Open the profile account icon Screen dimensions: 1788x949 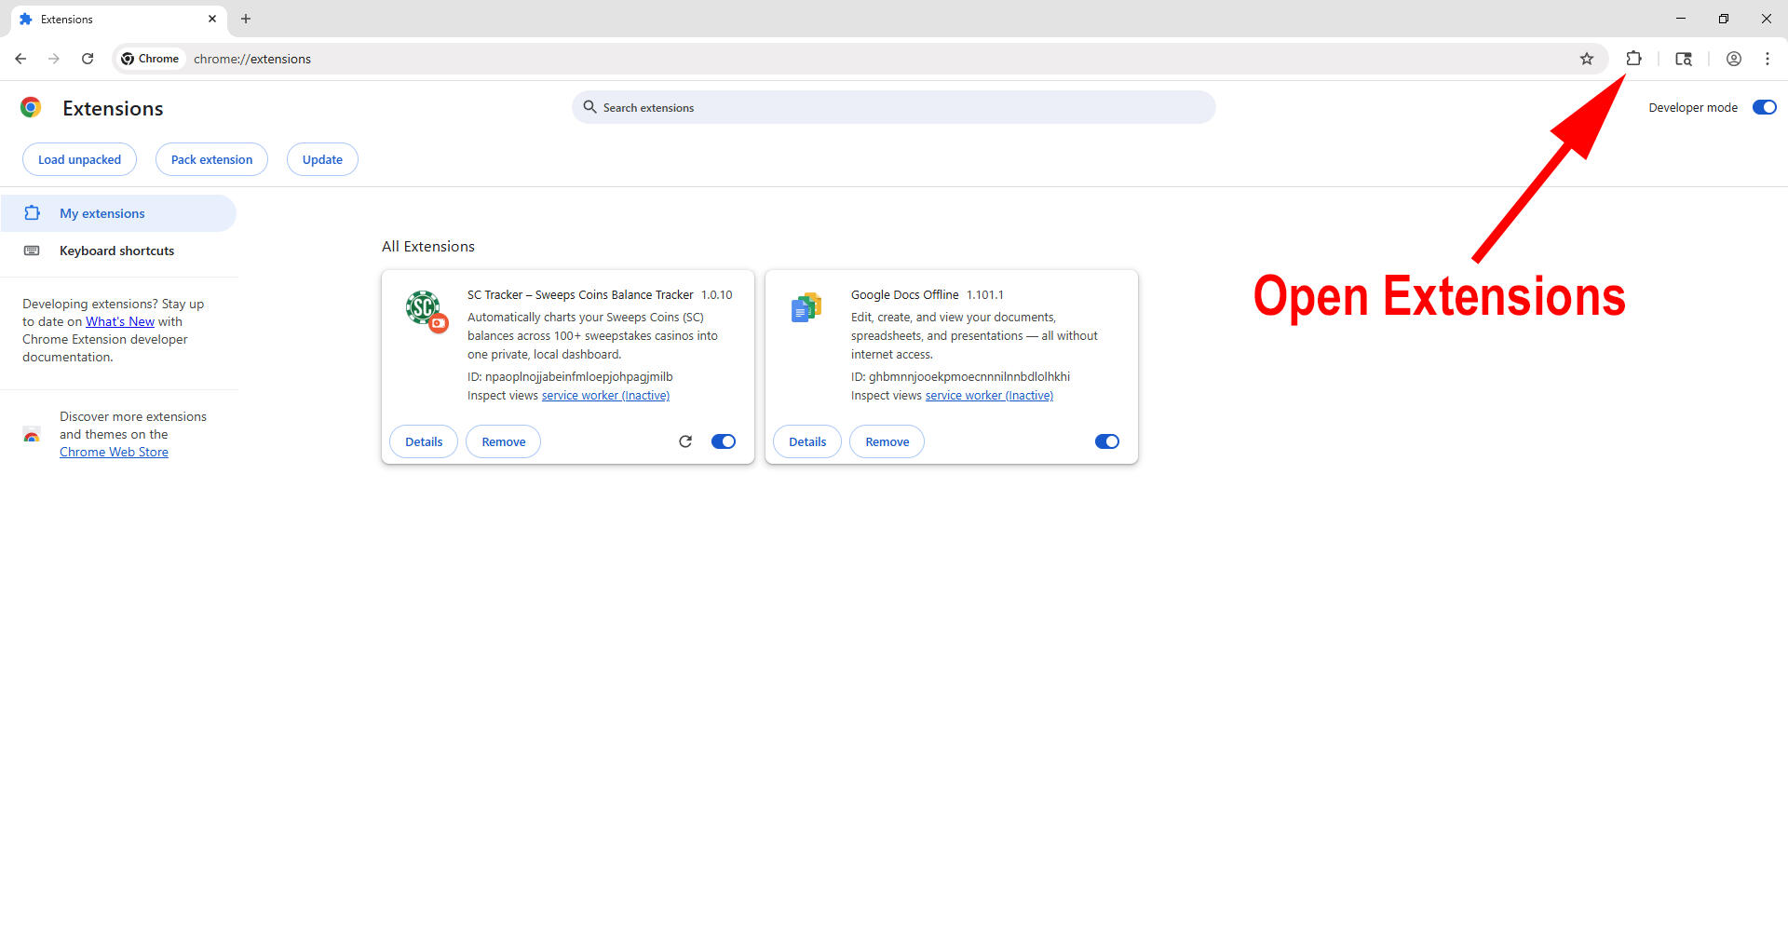(x=1733, y=59)
